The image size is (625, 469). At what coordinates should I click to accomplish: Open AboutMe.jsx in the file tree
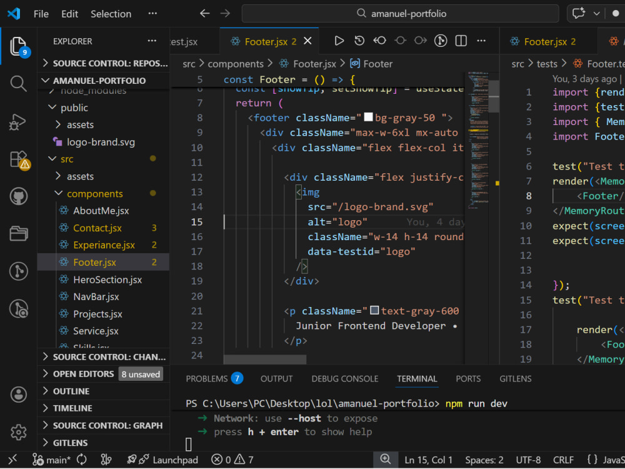(101, 211)
